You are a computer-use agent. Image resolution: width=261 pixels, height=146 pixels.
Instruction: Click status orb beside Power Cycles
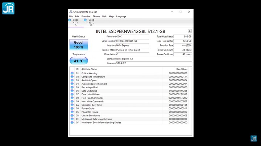[72, 109]
